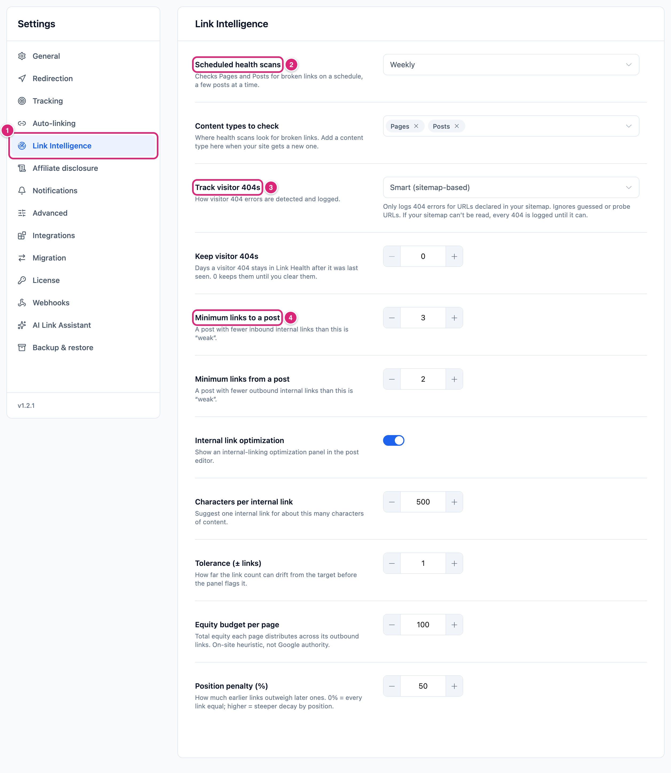Increase Keep visitor 404s days
The image size is (671, 773).
pos(454,256)
